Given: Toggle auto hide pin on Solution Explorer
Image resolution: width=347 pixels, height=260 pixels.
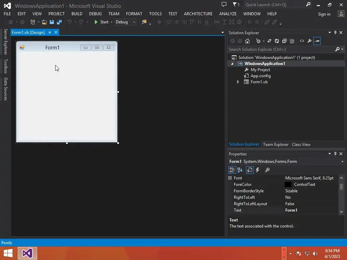Looking at the screenshot, I should pos(335,32).
